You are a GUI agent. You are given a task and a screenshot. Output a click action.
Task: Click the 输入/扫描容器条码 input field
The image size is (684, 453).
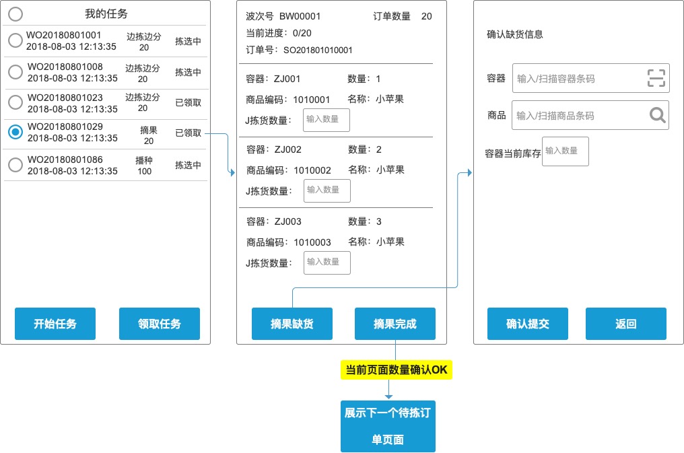pos(579,78)
